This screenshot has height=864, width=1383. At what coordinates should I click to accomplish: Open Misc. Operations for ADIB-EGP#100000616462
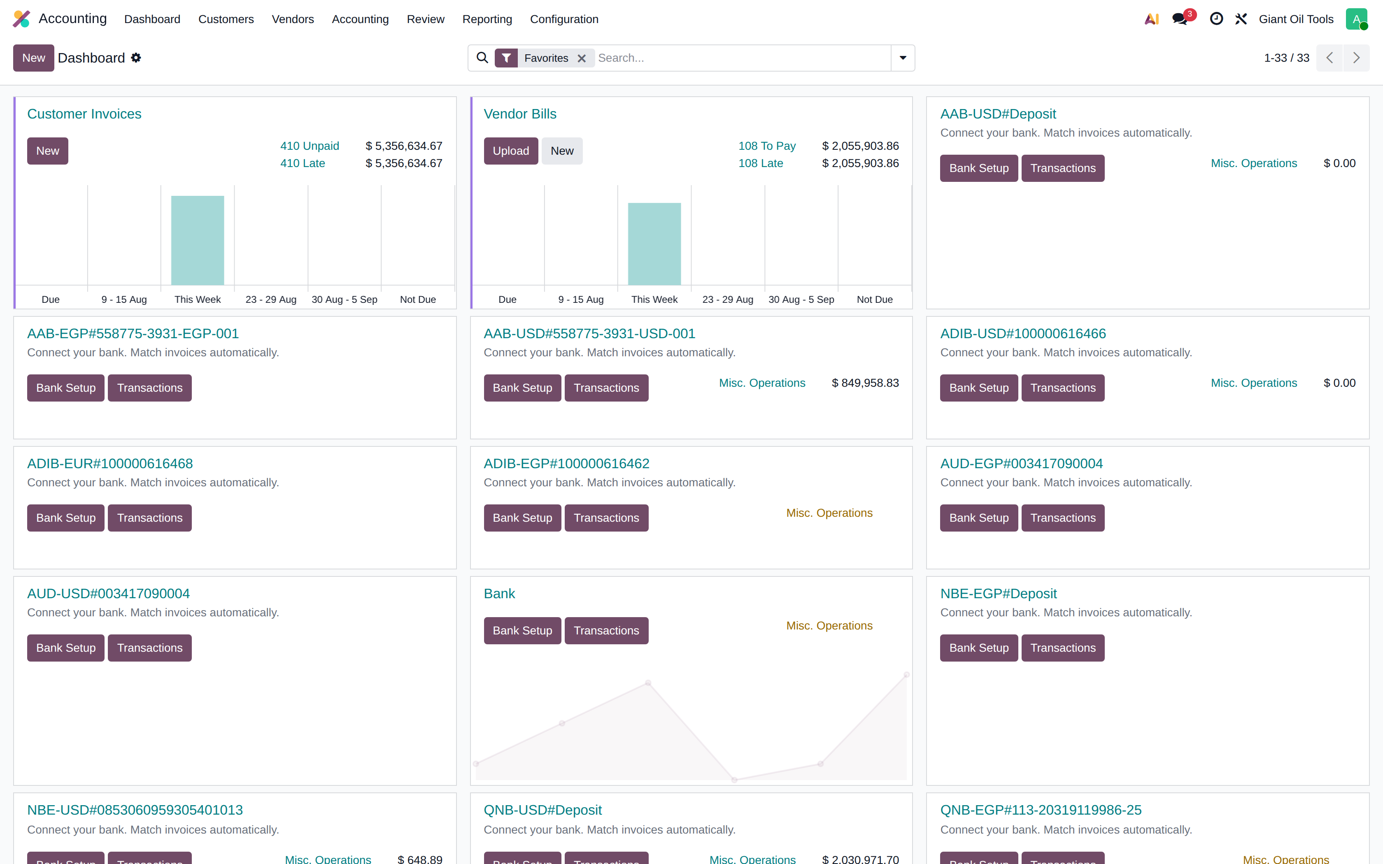click(x=829, y=513)
